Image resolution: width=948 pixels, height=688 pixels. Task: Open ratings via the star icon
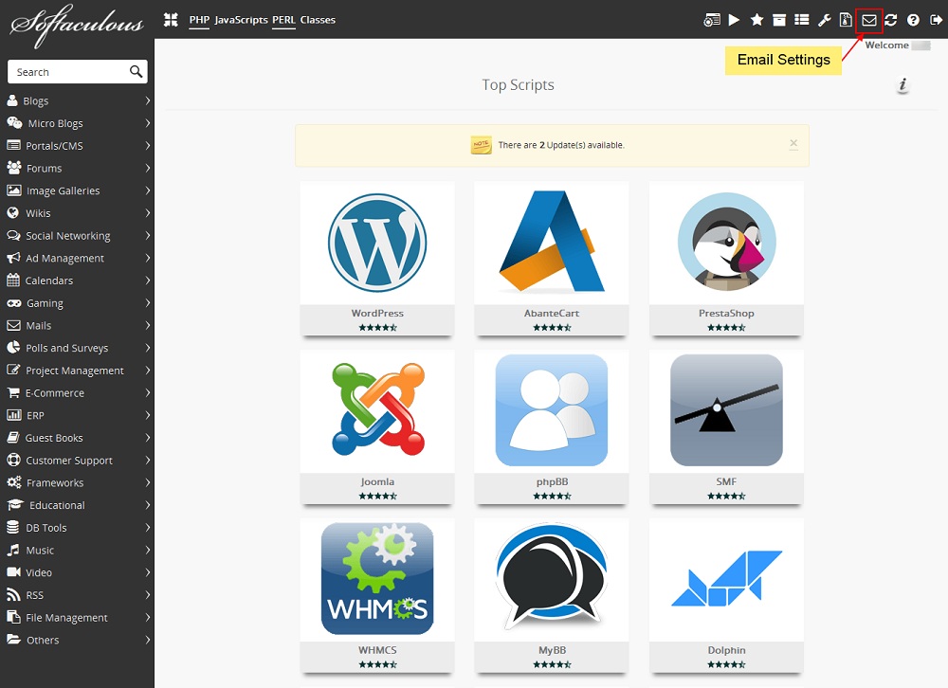[x=757, y=20]
